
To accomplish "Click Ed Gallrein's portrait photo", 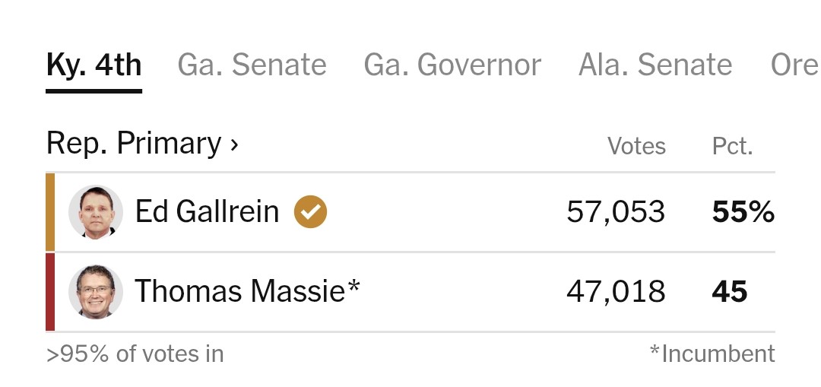I will click(96, 212).
